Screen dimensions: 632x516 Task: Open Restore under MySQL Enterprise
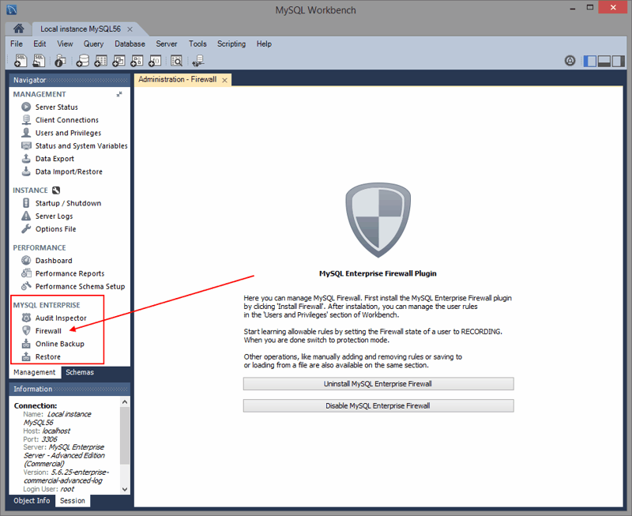(x=47, y=356)
